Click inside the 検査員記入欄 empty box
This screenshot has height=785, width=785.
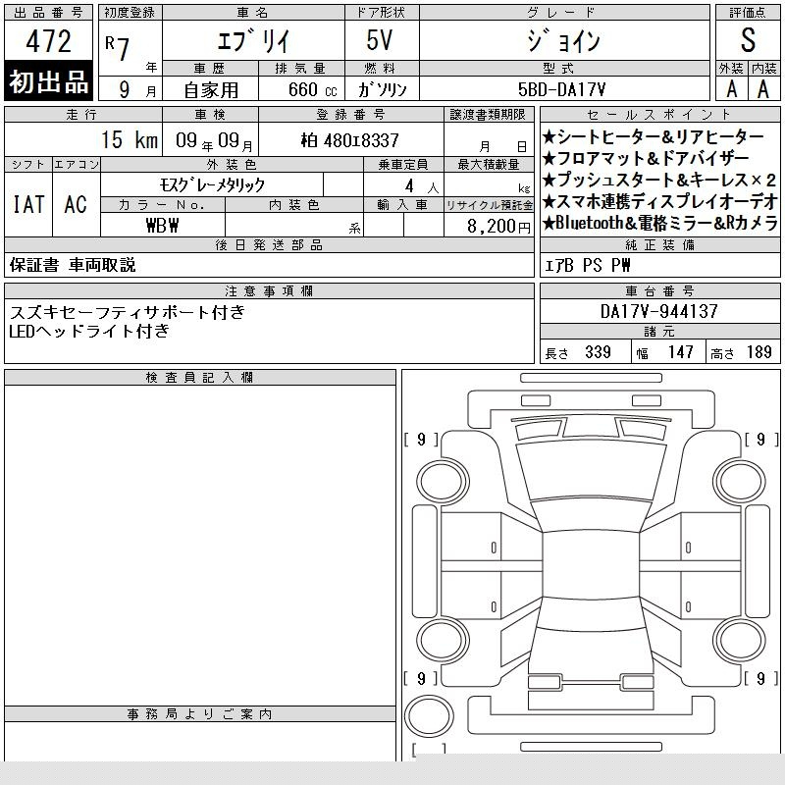coord(200,540)
